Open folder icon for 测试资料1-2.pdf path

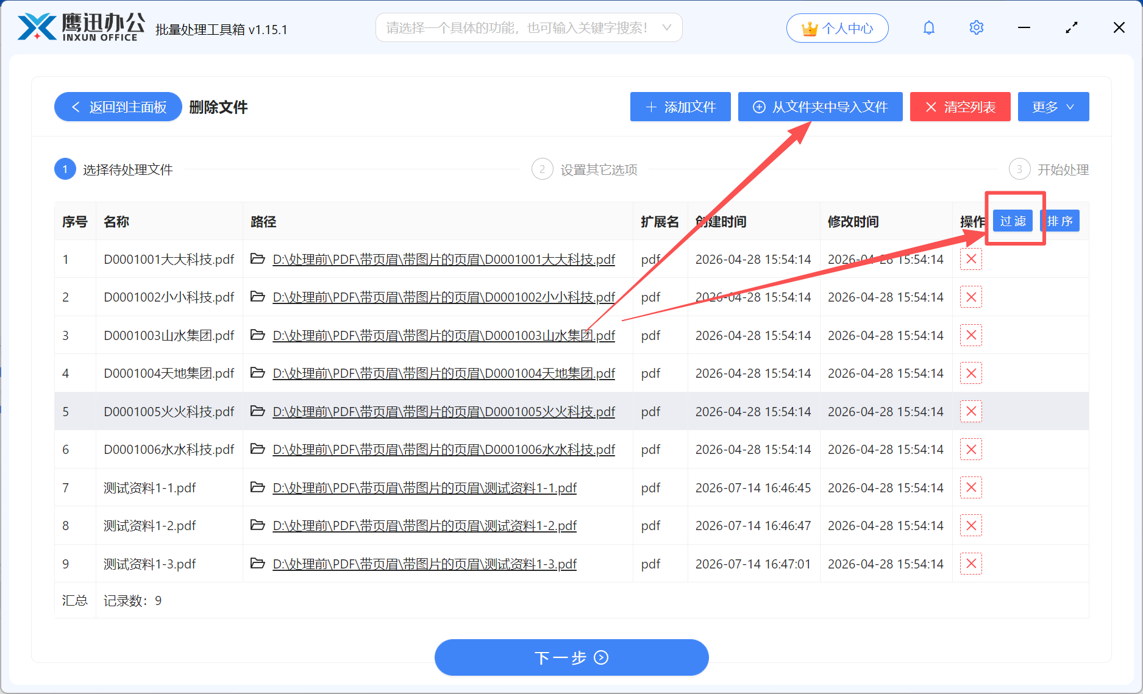tap(258, 525)
